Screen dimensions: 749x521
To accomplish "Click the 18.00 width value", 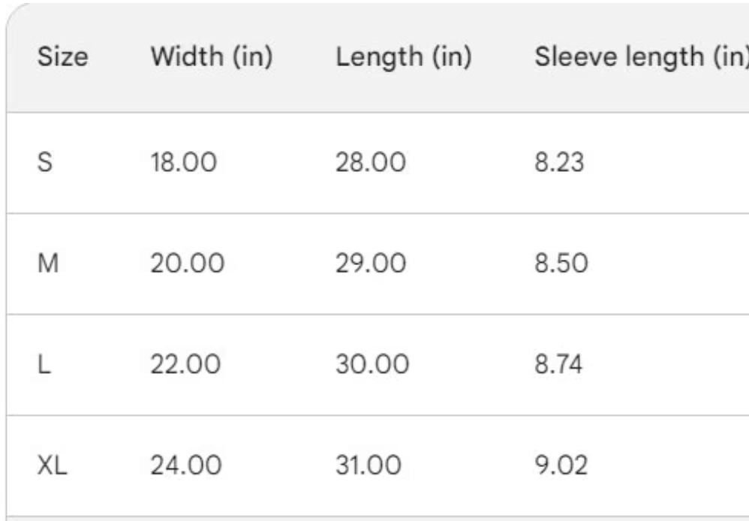I will click(184, 162).
